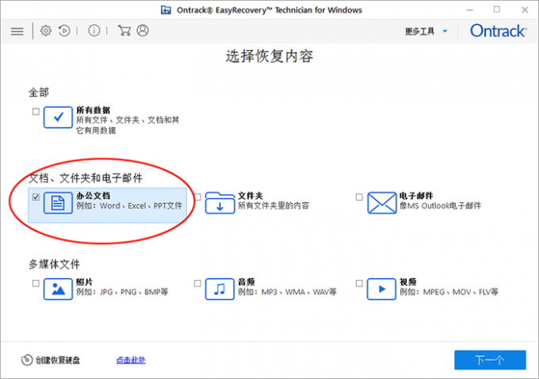
Task: Click the 音频 title text
Action: coord(247,282)
